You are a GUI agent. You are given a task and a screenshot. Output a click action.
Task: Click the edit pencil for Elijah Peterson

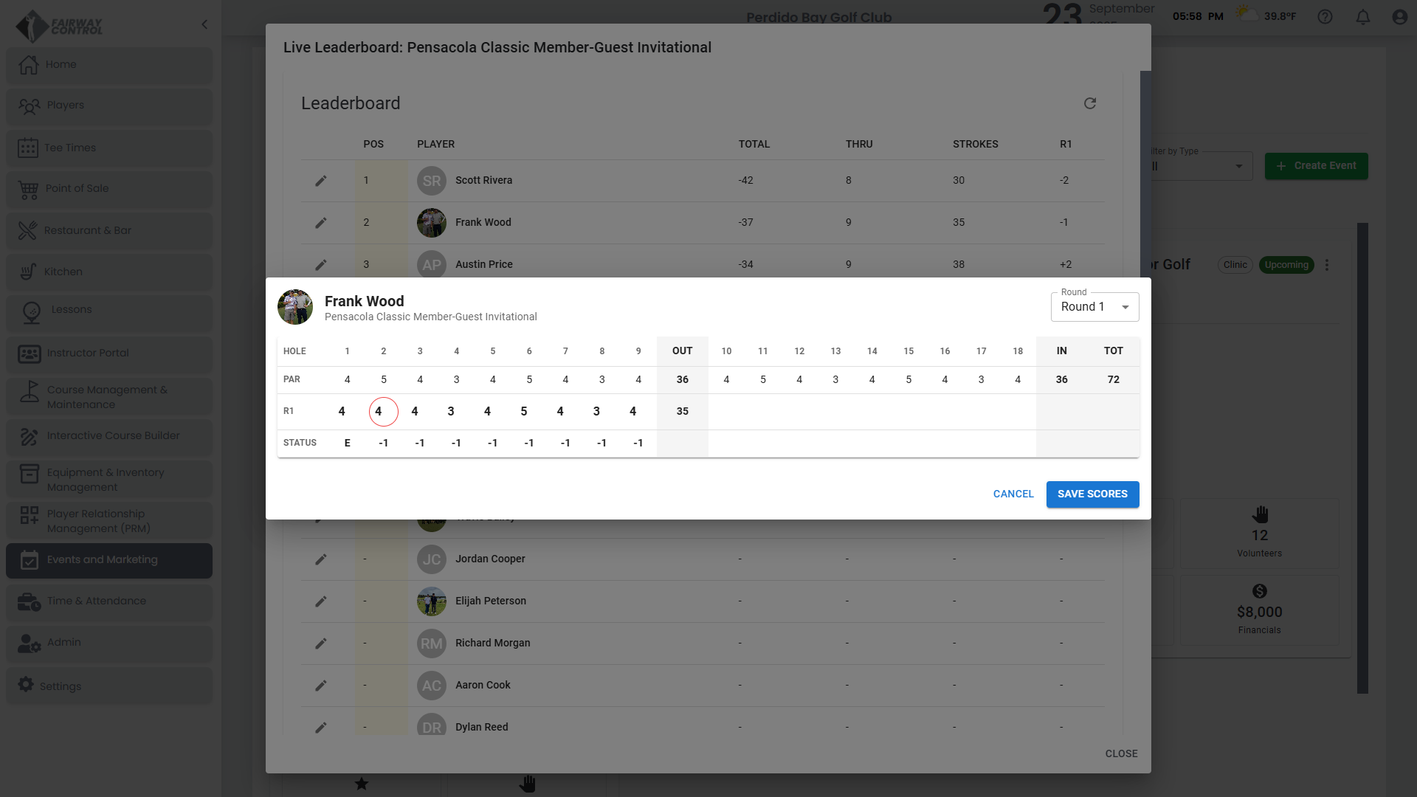click(x=321, y=601)
